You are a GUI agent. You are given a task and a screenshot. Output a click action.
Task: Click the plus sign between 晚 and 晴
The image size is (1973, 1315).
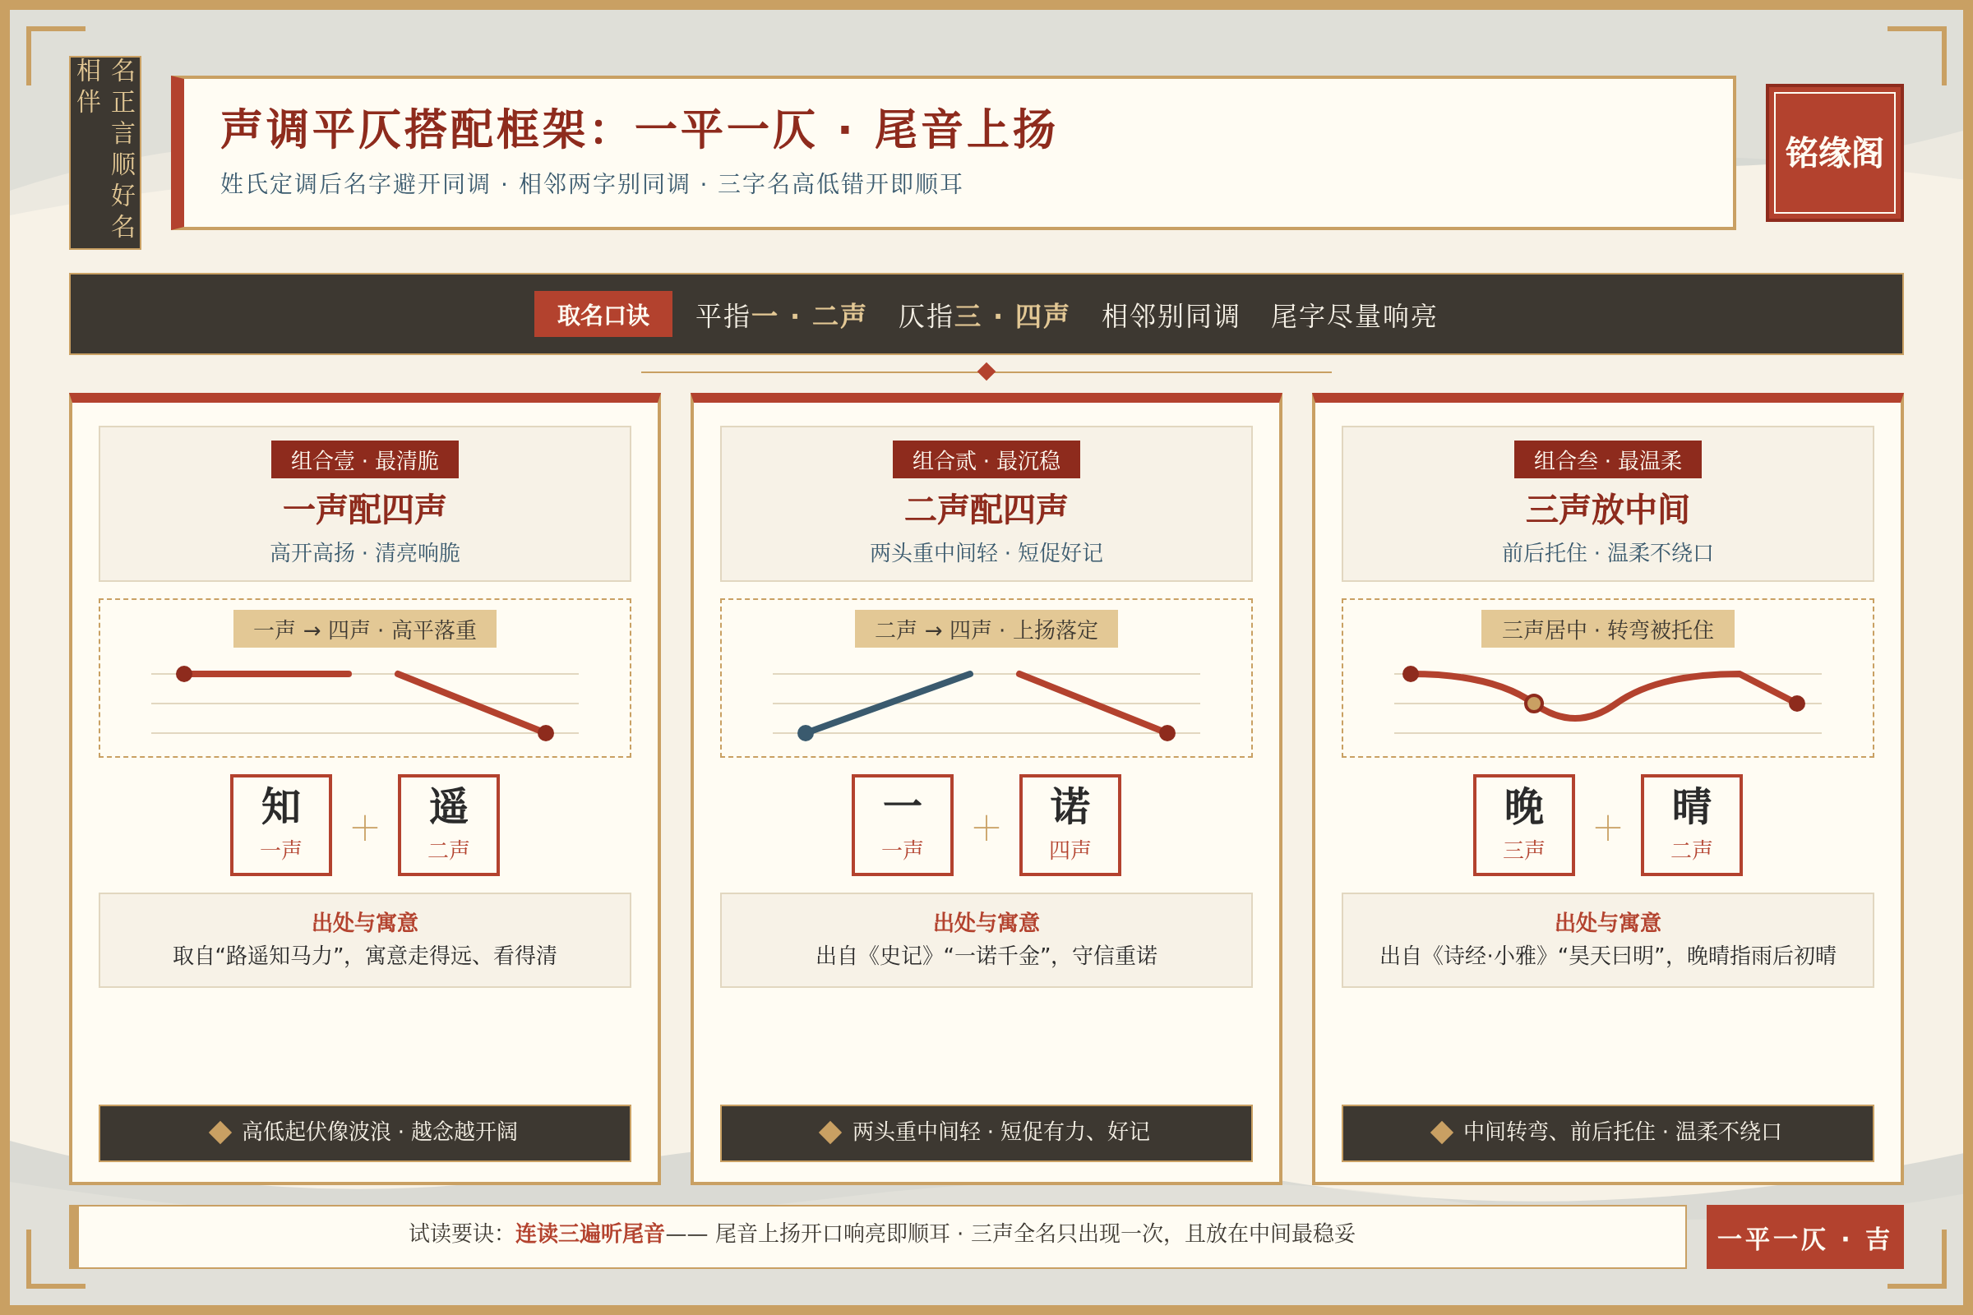point(1608,828)
